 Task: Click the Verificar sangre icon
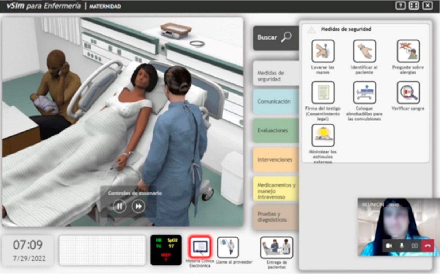click(x=408, y=93)
